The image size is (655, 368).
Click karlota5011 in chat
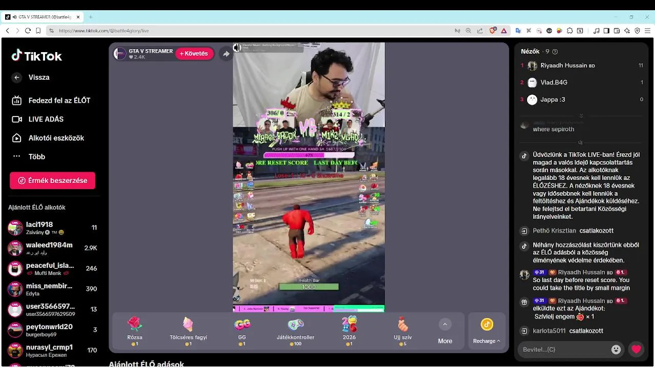coord(549,331)
